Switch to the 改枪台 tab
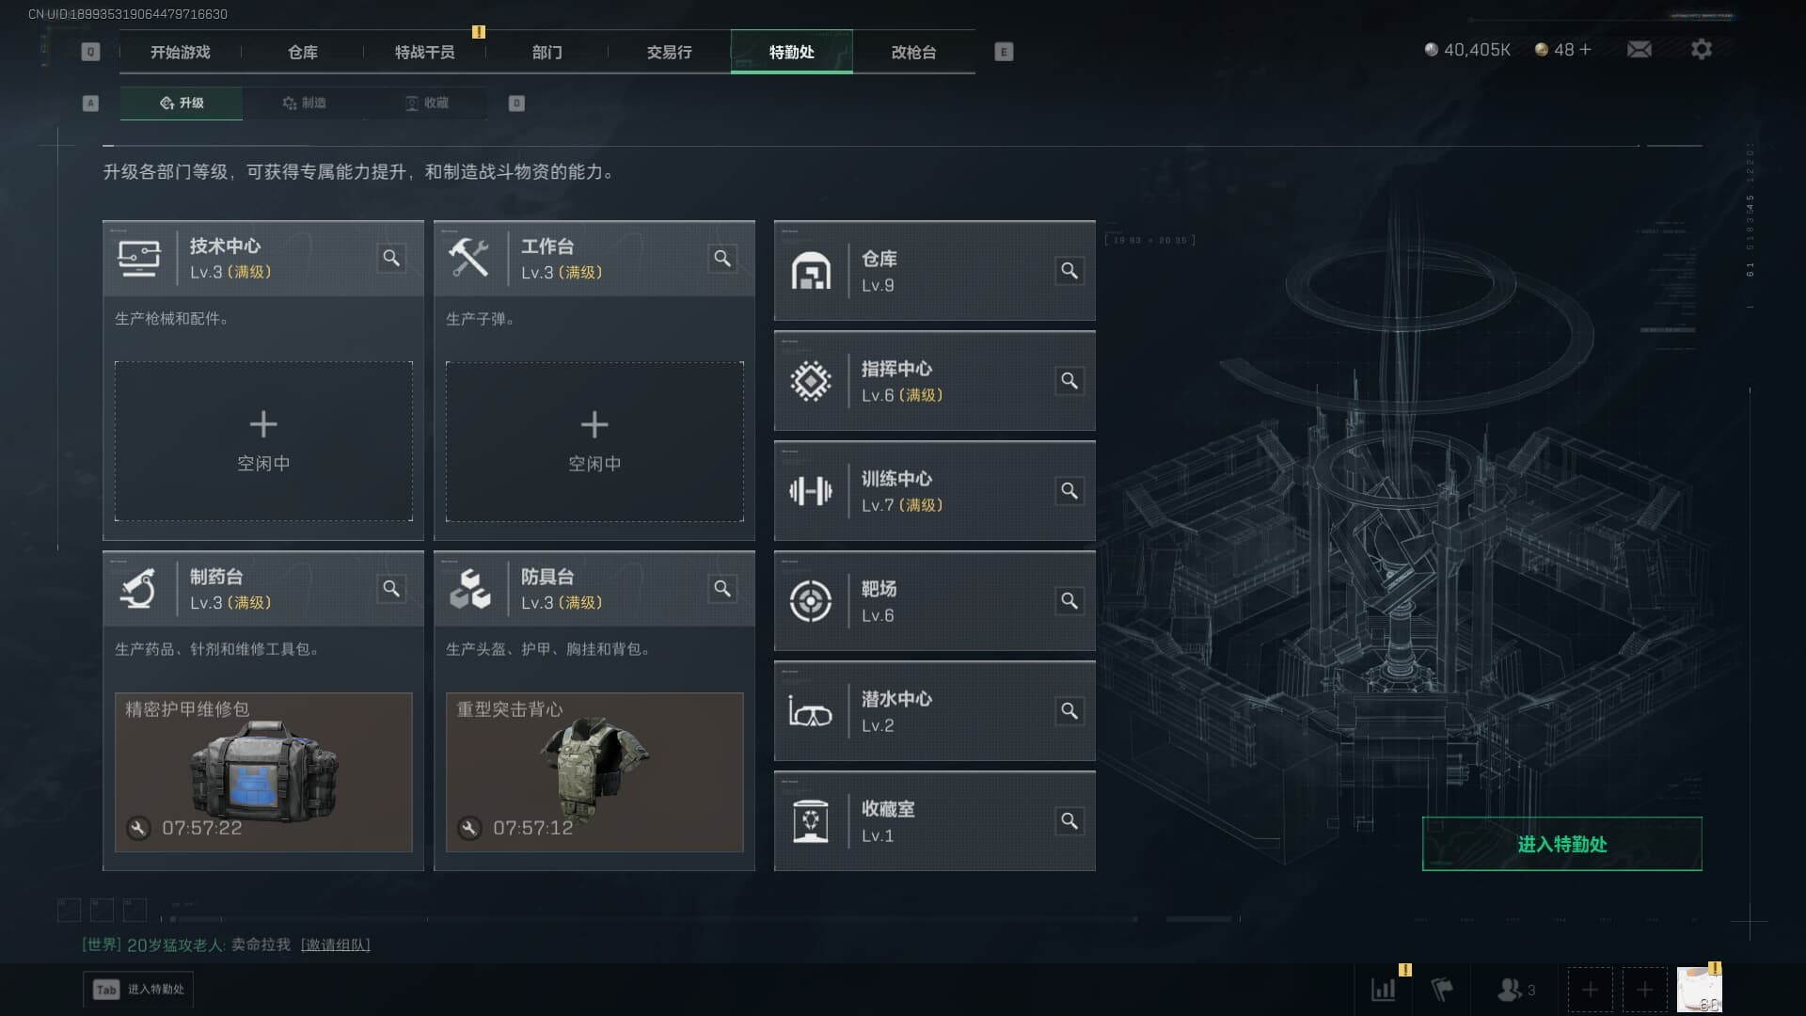This screenshot has height=1016, width=1806. tap(913, 52)
